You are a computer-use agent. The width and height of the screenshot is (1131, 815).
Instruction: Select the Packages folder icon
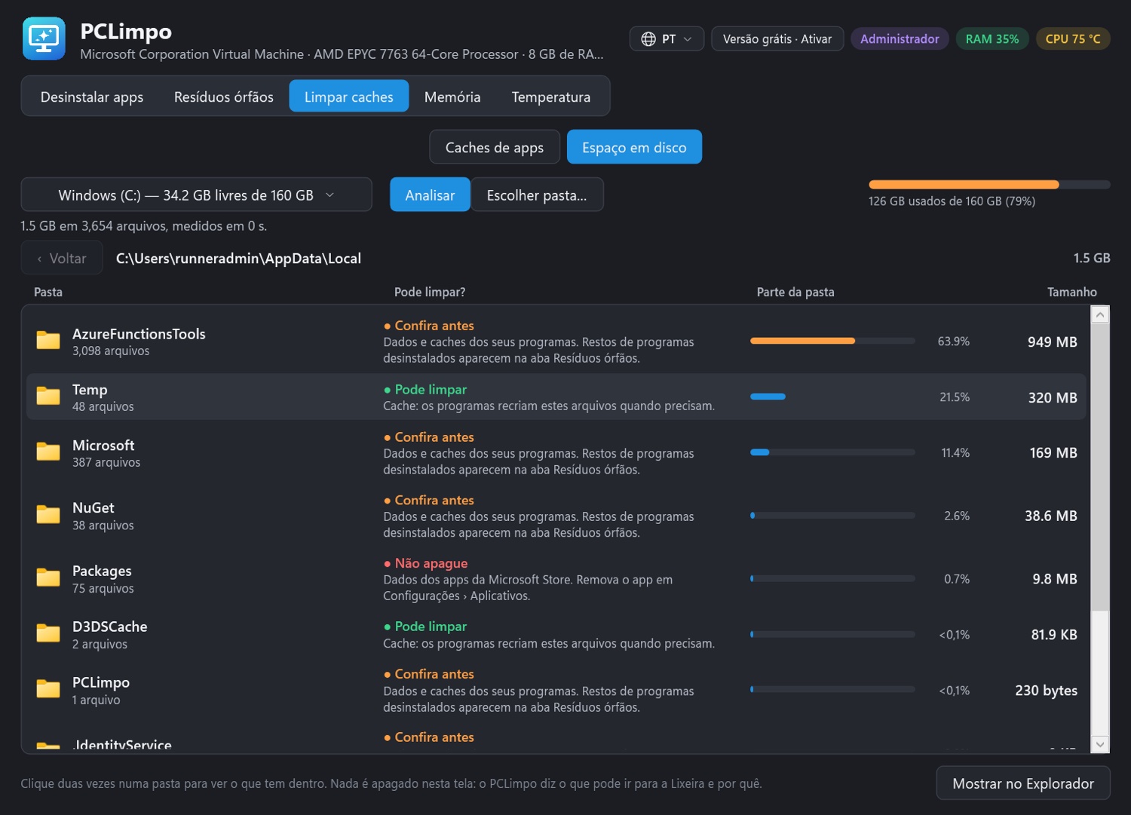(48, 578)
